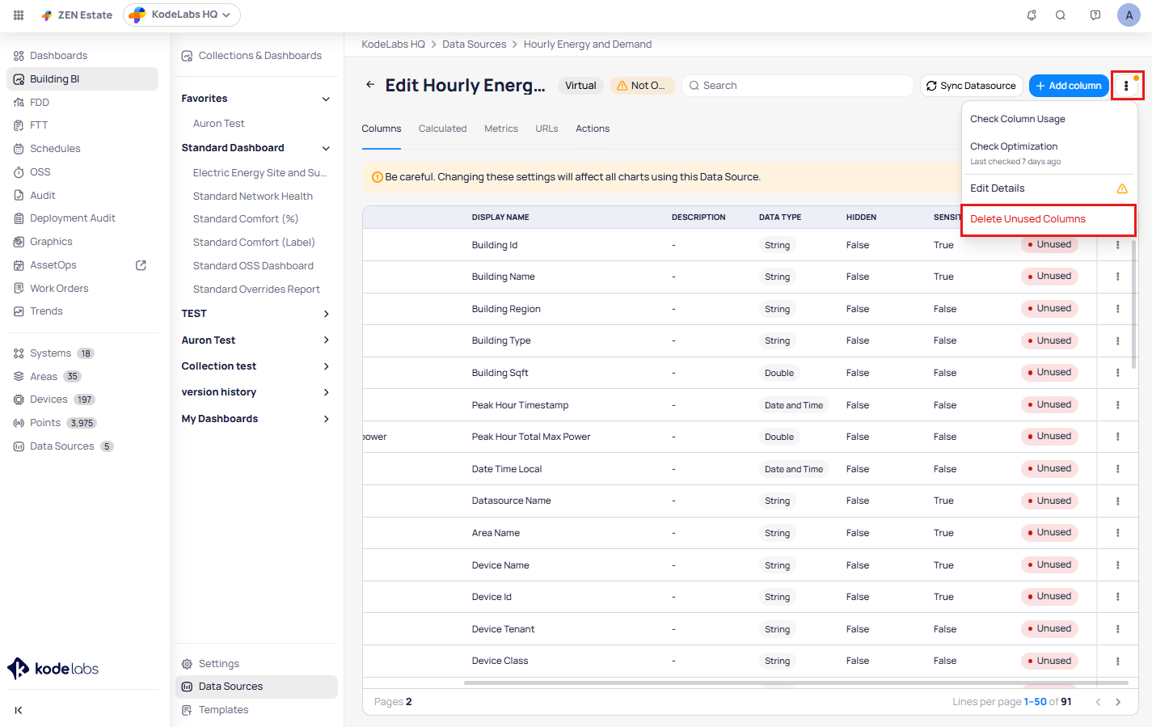Click the user avatar icon
This screenshot has height=727, width=1152.
pos(1129,15)
